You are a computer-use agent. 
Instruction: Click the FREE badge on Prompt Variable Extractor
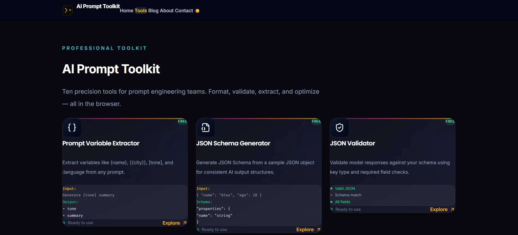point(182,121)
